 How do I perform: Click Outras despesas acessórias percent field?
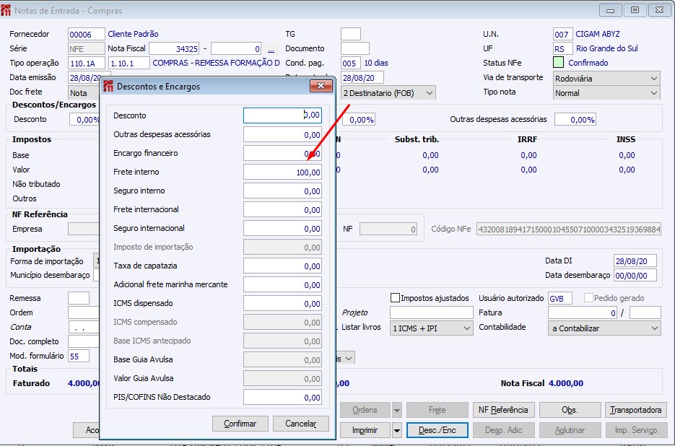coord(575,120)
